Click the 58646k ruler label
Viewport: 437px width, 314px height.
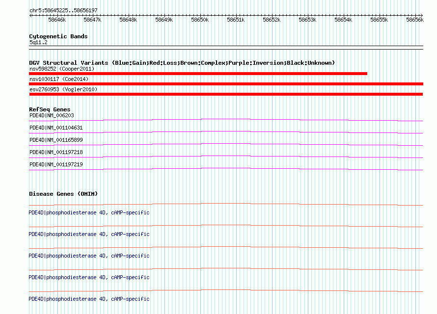coord(57,20)
